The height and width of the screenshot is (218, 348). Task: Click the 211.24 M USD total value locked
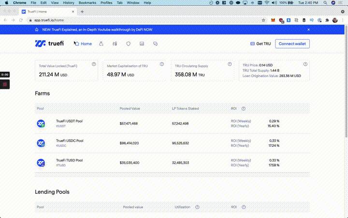[x=53, y=75]
